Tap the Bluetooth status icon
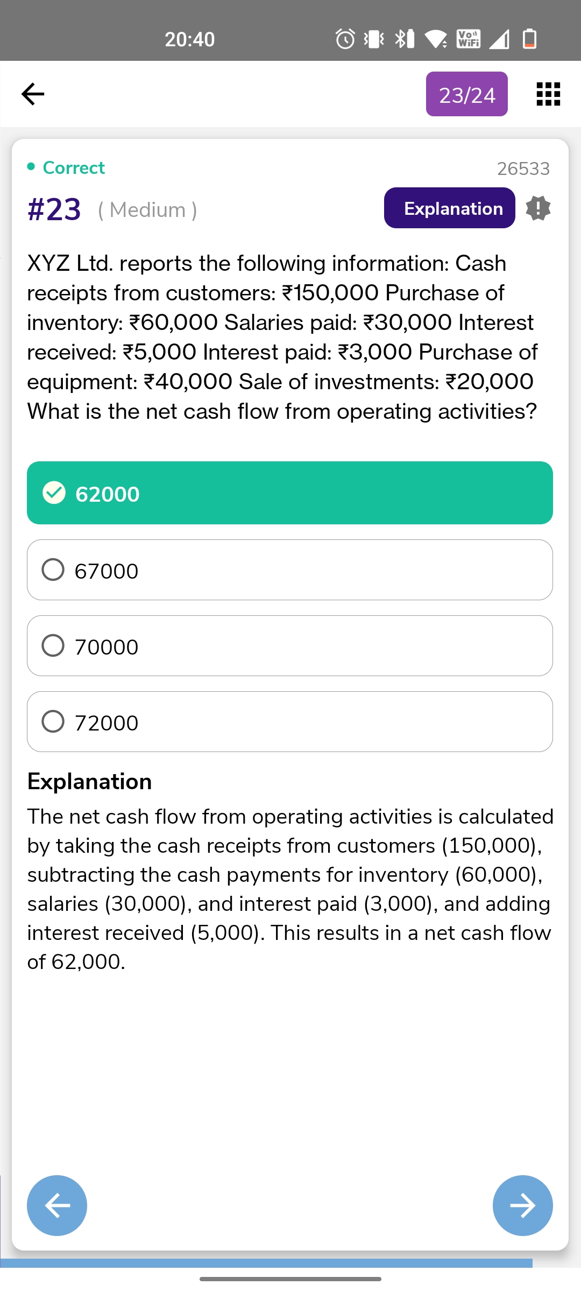581x1292 pixels. (403, 39)
